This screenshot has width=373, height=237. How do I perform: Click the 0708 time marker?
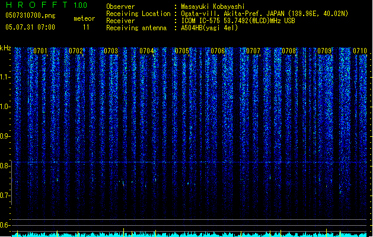point(289,51)
